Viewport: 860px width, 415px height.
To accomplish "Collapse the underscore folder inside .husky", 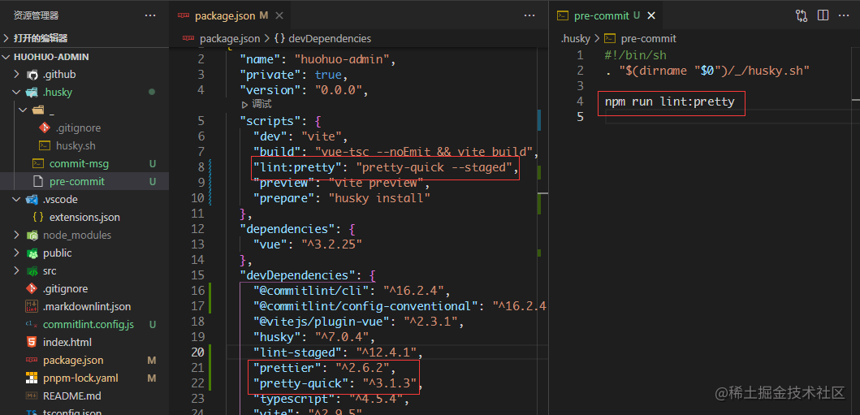I will point(23,110).
